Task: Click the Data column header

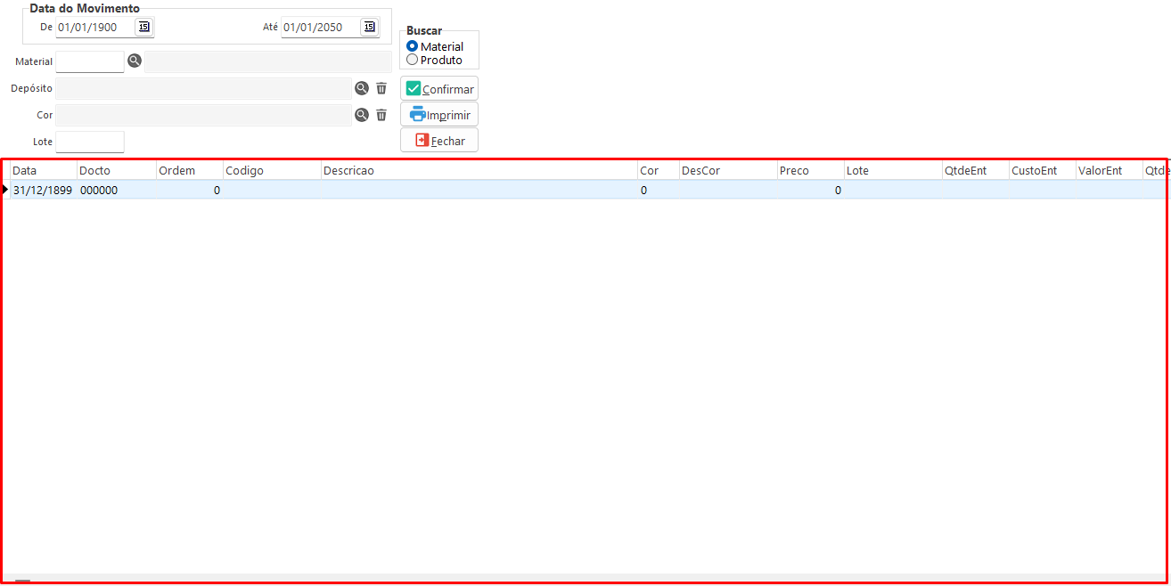Action: pyautogui.click(x=43, y=170)
